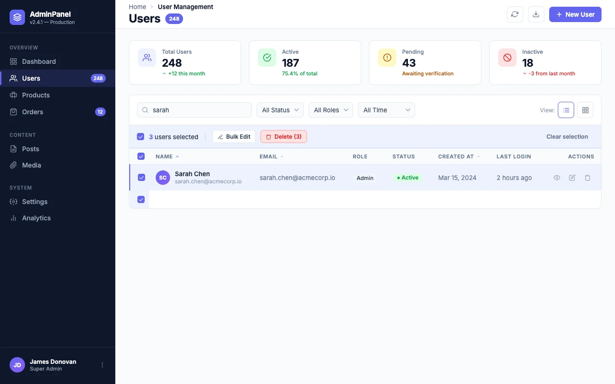Open Home via the breadcrumb

tap(137, 7)
